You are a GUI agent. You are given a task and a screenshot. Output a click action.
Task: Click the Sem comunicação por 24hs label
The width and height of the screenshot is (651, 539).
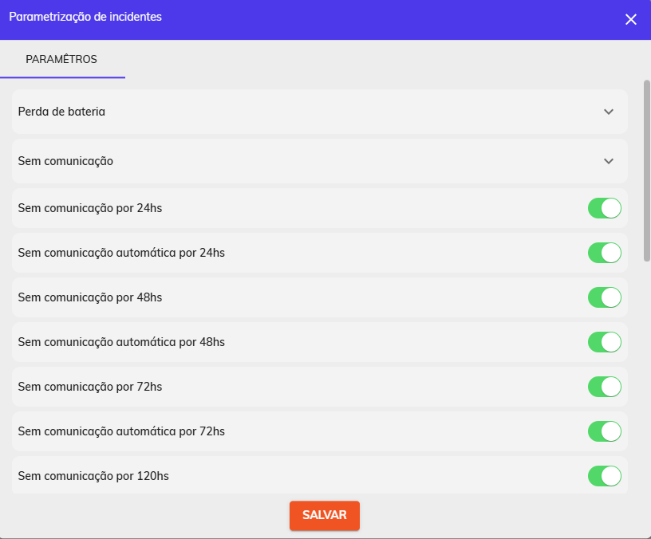click(90, 208)
